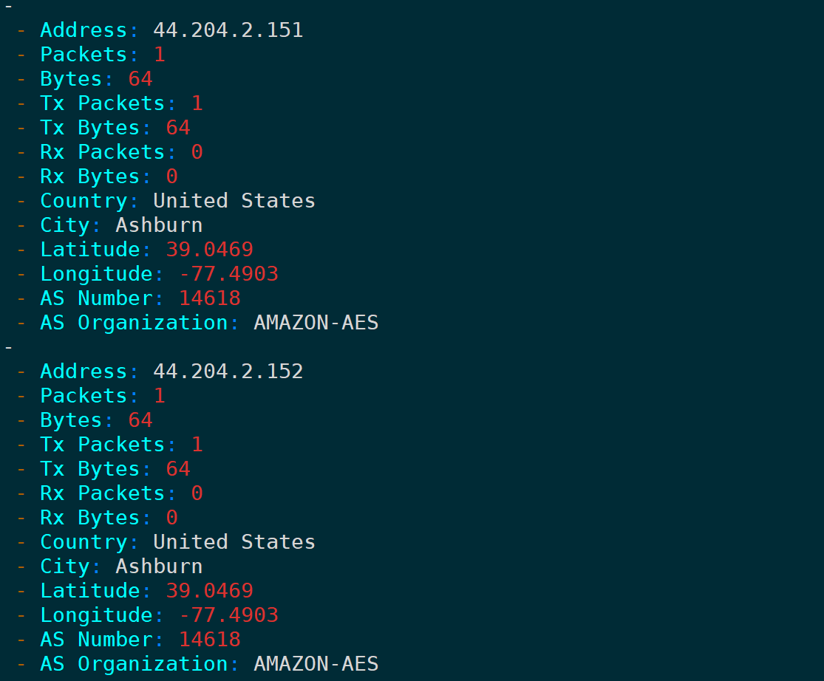The height and width of the screenshot is (681, 824).
Task: Click the first Latitude value 39.0469
Action: click(x=210, y=250)
